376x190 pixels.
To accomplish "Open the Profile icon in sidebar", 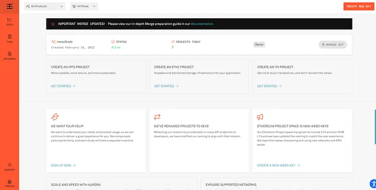I will pos(9,183).
